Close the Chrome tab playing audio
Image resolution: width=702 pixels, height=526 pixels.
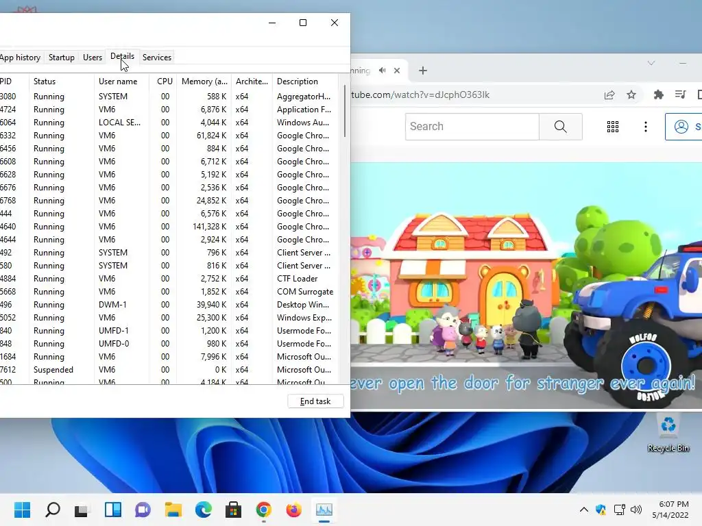pos(397,71)
